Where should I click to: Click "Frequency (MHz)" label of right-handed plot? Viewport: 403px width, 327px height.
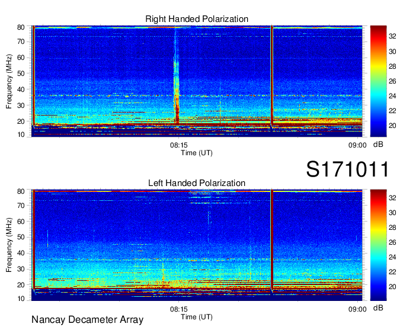(9, 81)
